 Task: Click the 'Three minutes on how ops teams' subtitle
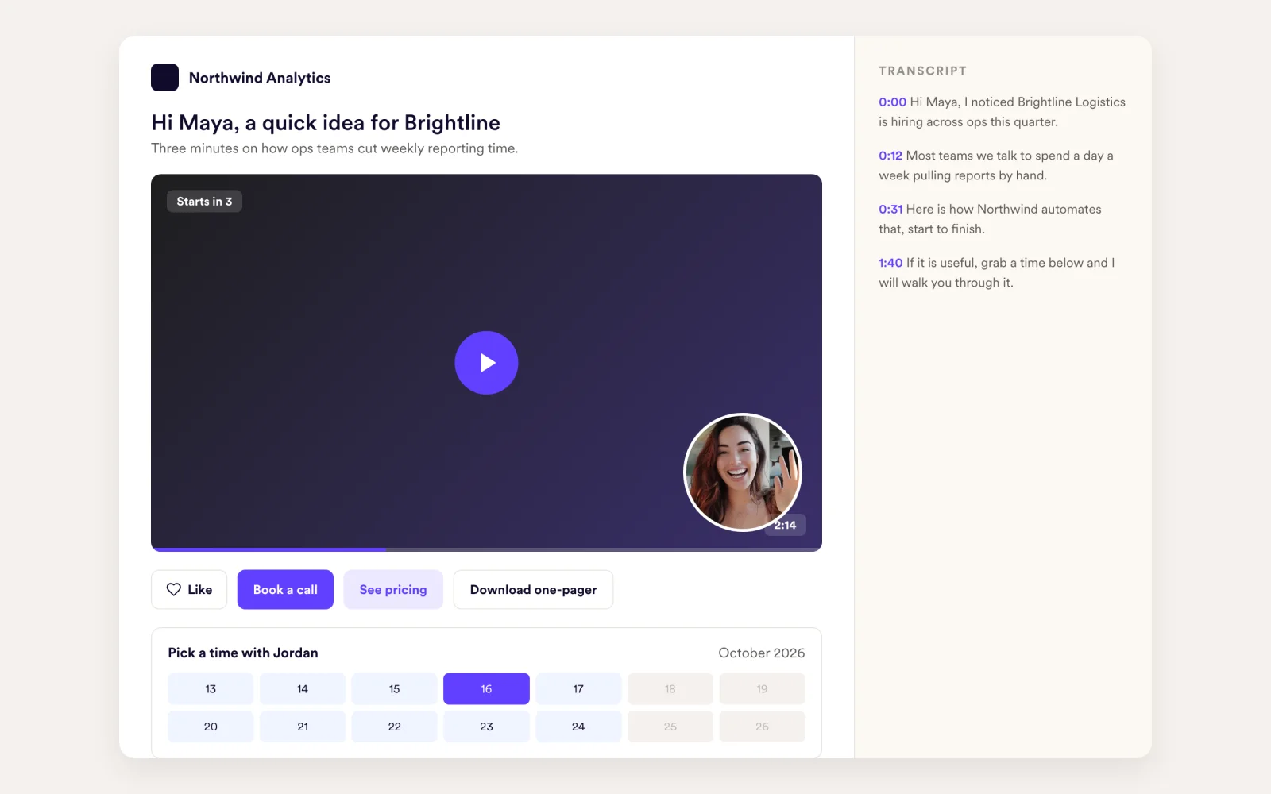(334, 148)
